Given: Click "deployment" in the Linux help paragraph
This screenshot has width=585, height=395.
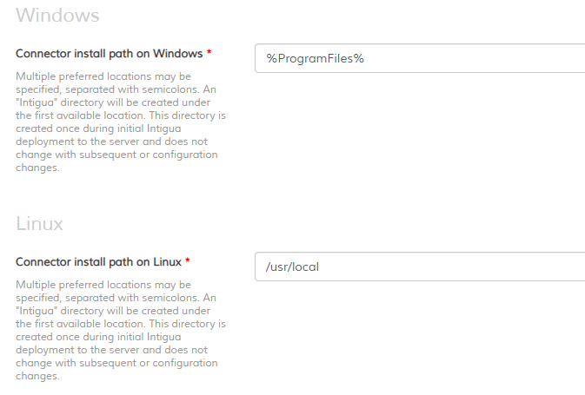Looking at the screenshot, I should pos(45,350).
